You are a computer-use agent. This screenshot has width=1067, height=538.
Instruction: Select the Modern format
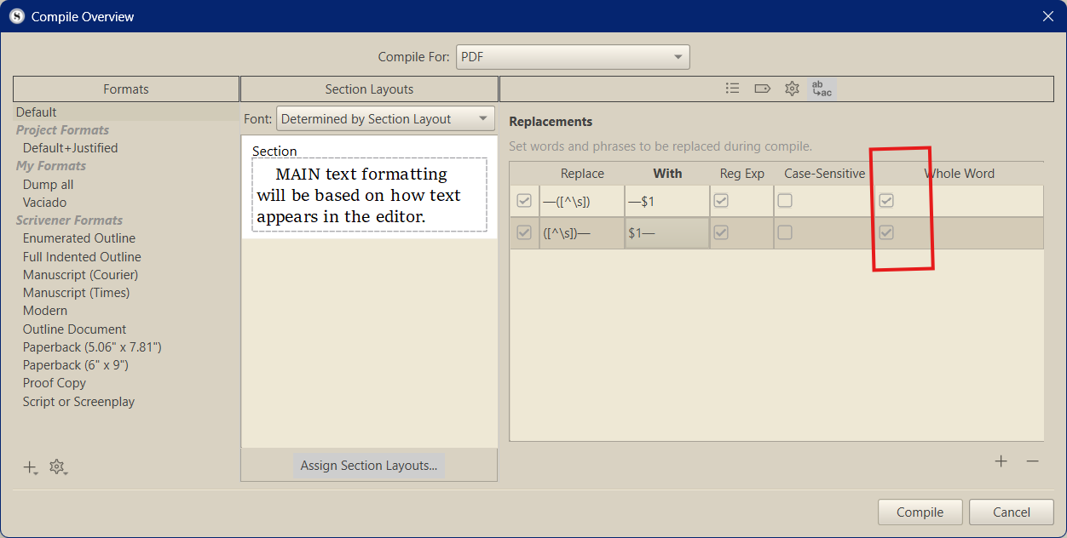[x=45, y=310]
